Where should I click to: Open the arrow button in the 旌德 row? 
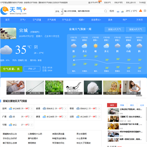tap(65, 109)
